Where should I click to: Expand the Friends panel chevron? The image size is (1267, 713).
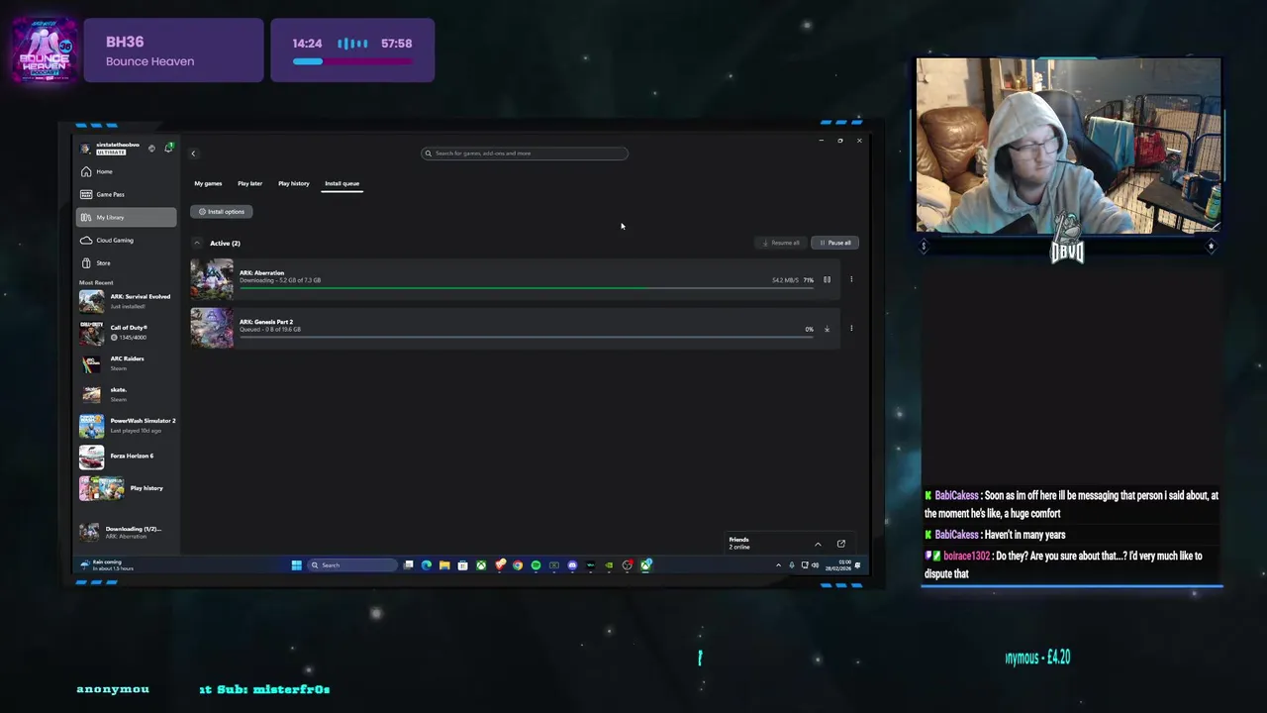[x=818, y=544]
